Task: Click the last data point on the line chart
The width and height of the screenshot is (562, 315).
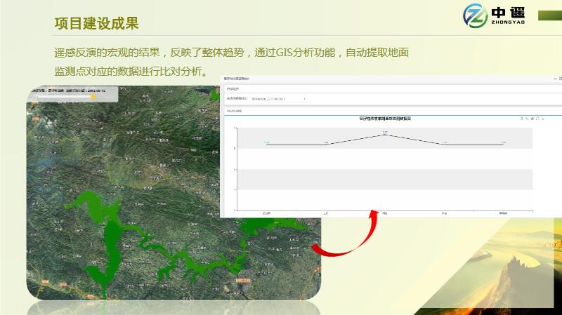Action: click(503, 144)
